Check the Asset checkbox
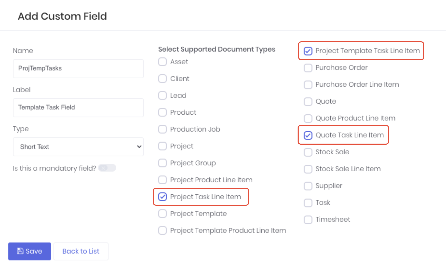Screen dimensions: 446x269 tap(163, 62)
